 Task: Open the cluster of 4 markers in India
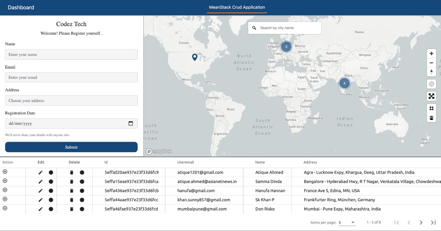point(344,83)
